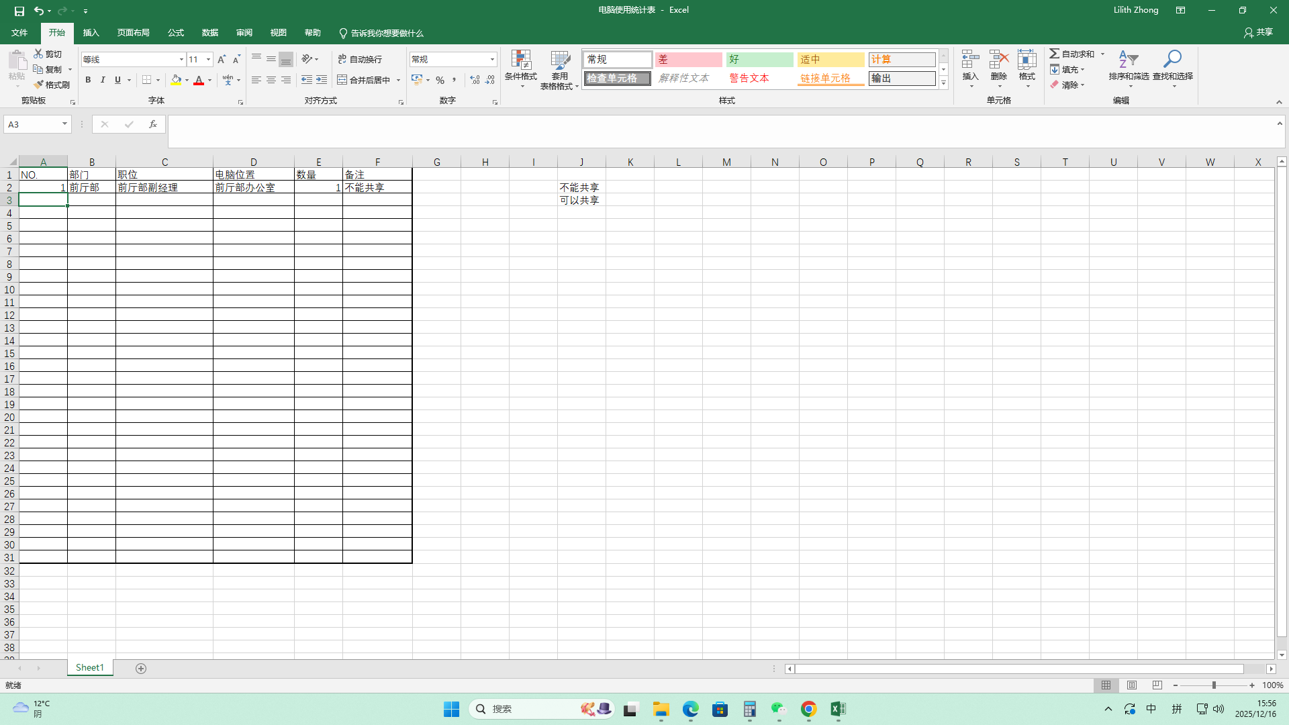The width and height of the screenshot is (1289, 725).
Task: Toggle Italic formatting
Action: pos(103,80)
